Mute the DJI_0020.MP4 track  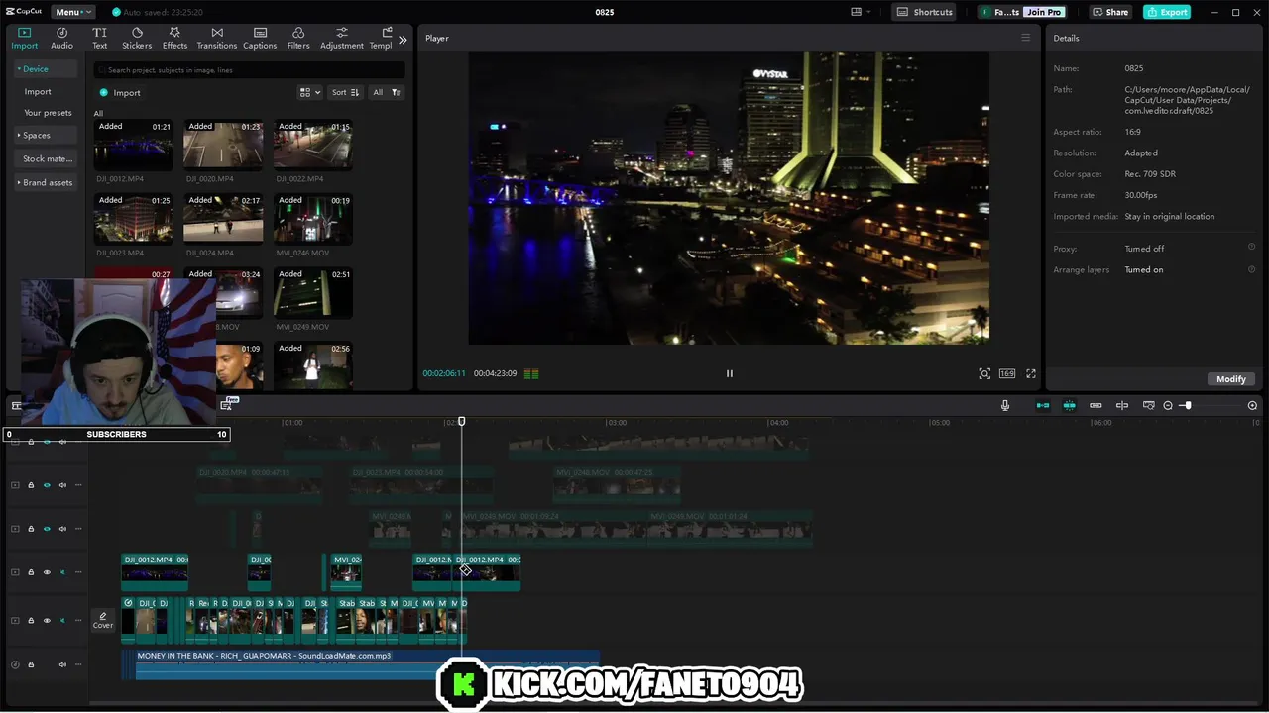62,485
